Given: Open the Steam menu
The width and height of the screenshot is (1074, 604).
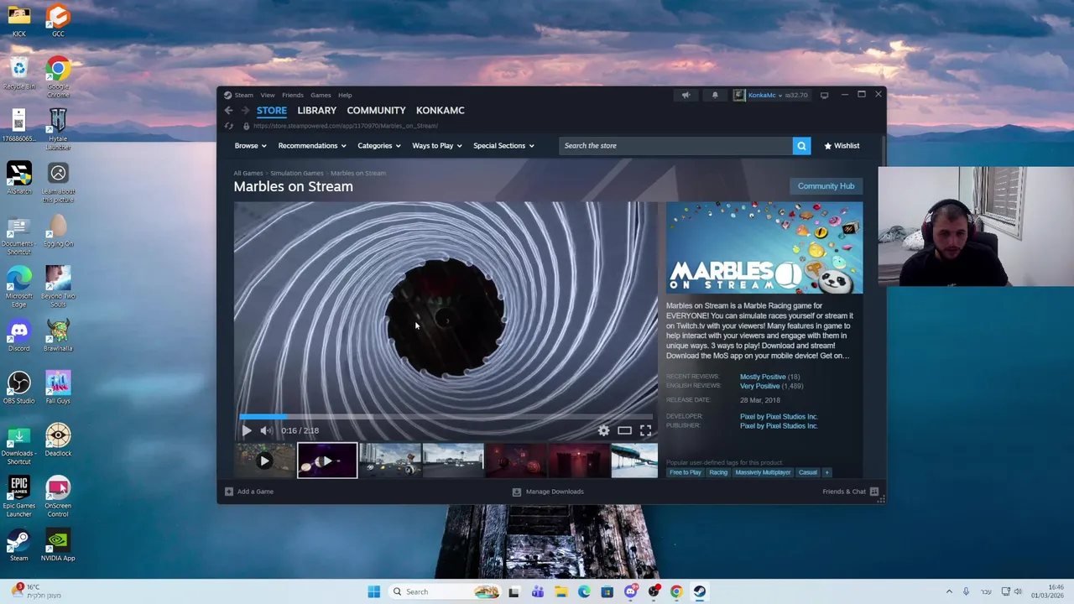Looking at the screenshot, I should point(243,95).
